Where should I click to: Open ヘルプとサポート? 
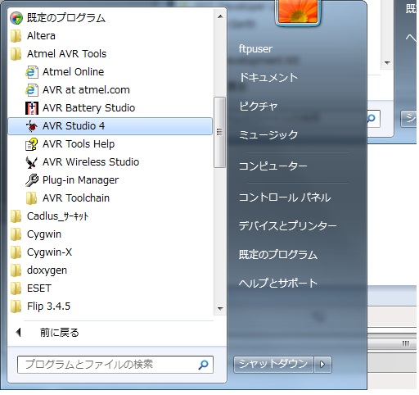coord(278,283)
